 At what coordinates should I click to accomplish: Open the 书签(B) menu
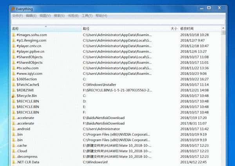pos(73,16)
